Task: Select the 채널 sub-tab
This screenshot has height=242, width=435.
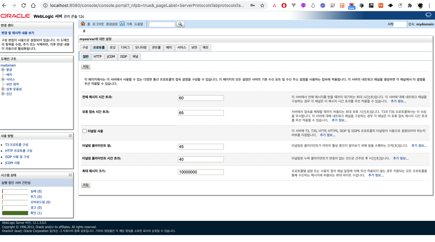Action: [x=135, y=56]
